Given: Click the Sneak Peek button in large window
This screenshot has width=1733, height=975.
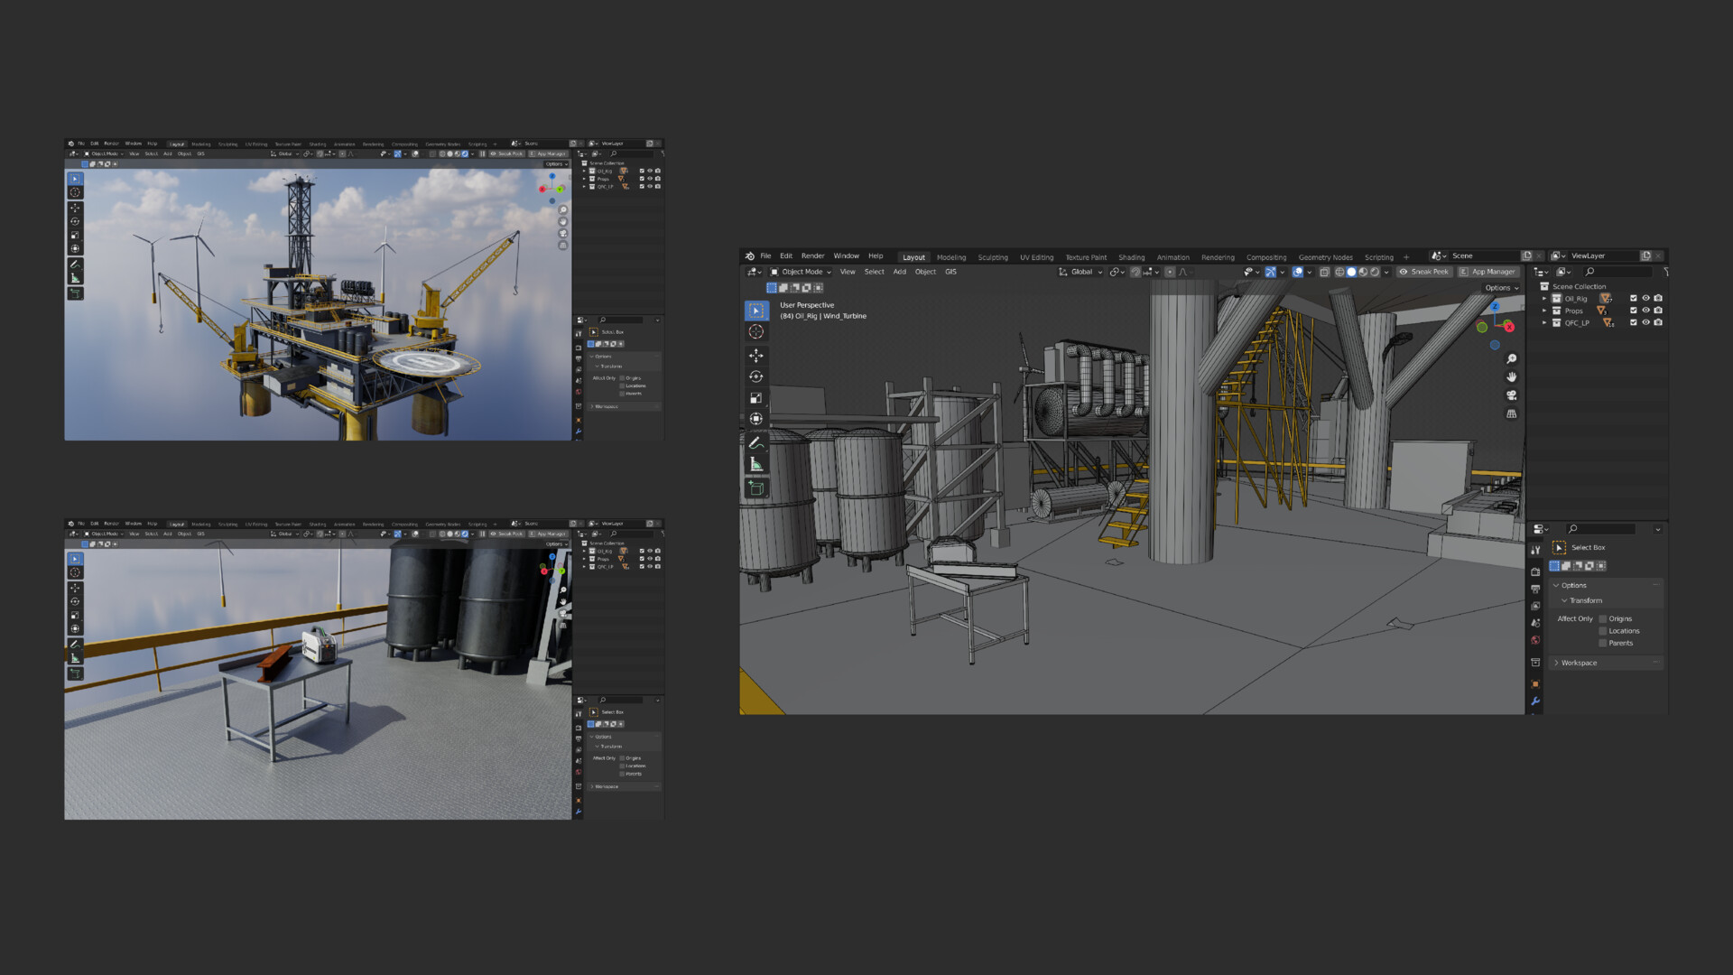Looking at the screenshot, I should pos(1423,272).
